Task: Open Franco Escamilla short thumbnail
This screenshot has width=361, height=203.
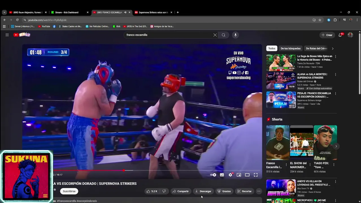Action: [278, 142]
